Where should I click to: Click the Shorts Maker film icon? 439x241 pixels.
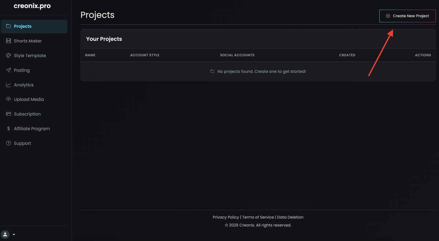pyautogui.click(x=8, y=41)
